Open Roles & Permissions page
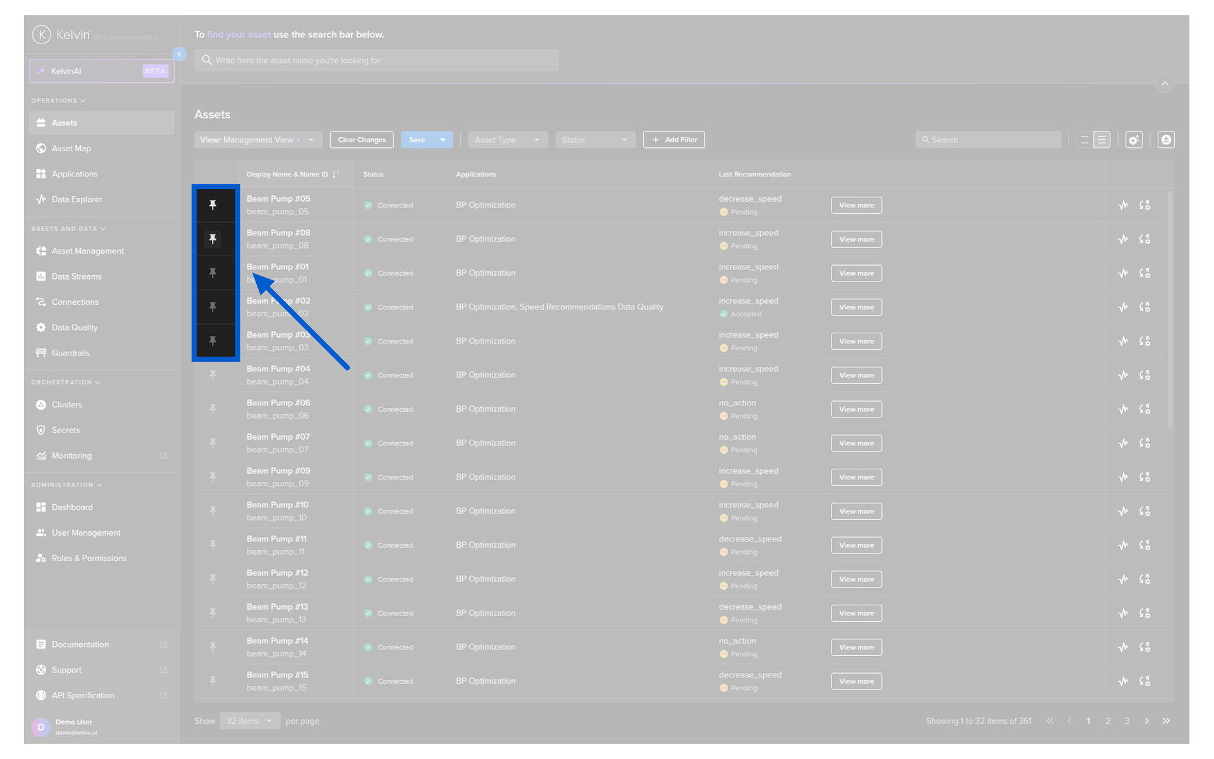The height and width of the screenshot is (759, 1214). 89,558
